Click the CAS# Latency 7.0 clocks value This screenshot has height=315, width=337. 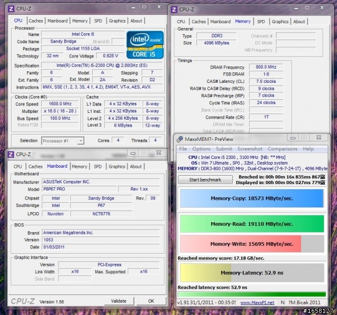pos(266,81)
